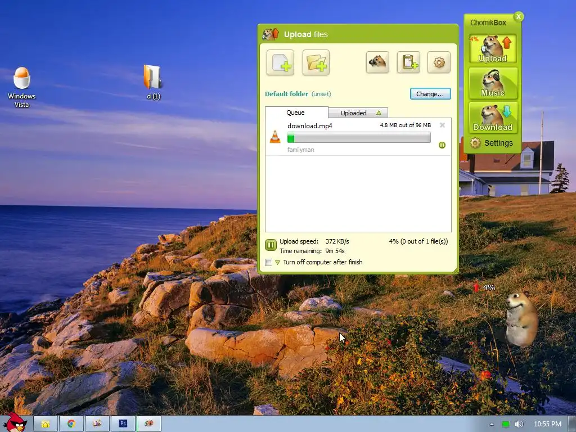Open the Windows Vista desktop icon
576x432 pixels.
(x=22, y=87)
